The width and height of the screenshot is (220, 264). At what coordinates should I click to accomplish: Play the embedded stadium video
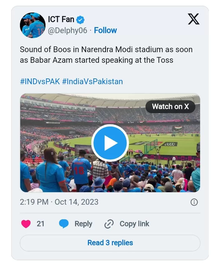110,143
